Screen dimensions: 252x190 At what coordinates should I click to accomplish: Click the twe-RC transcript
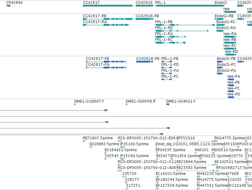click(x=230, y=49)
